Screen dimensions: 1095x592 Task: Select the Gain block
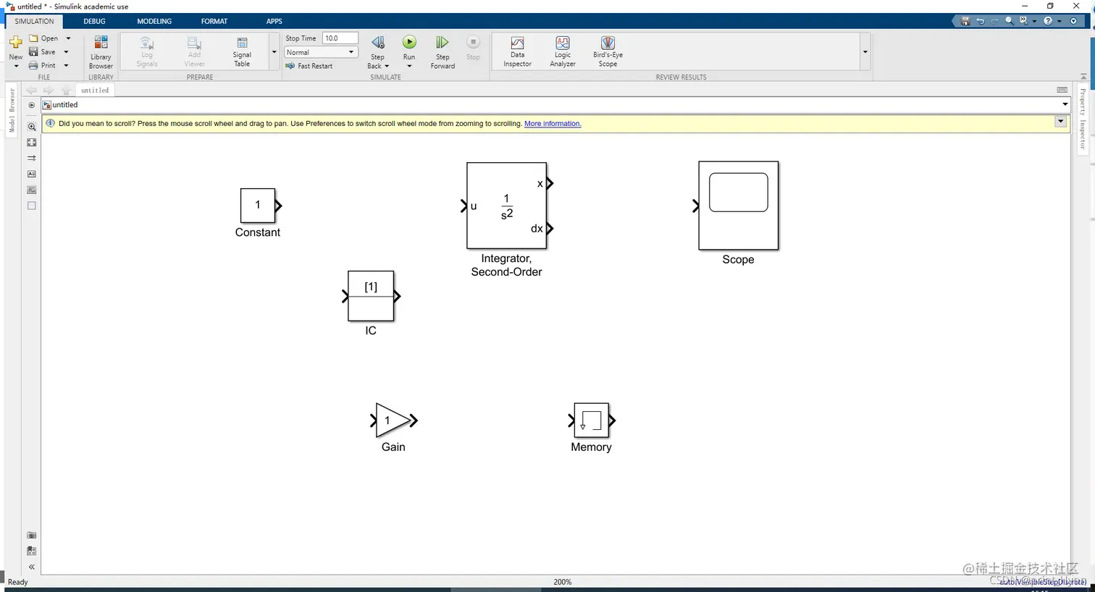[393, 420]
